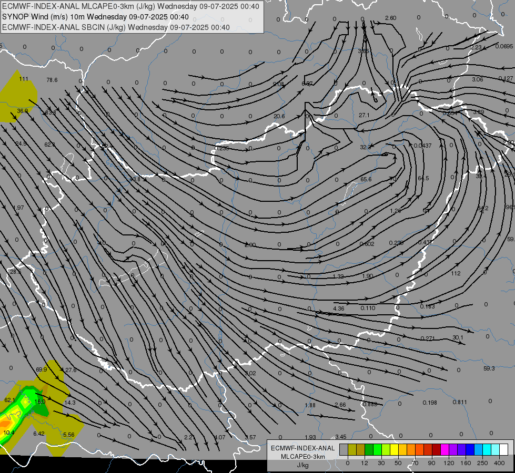Viewport: 515px width, 473px height.
Task: Click the '120' label under the color scale
Action: tap(449, 463)
